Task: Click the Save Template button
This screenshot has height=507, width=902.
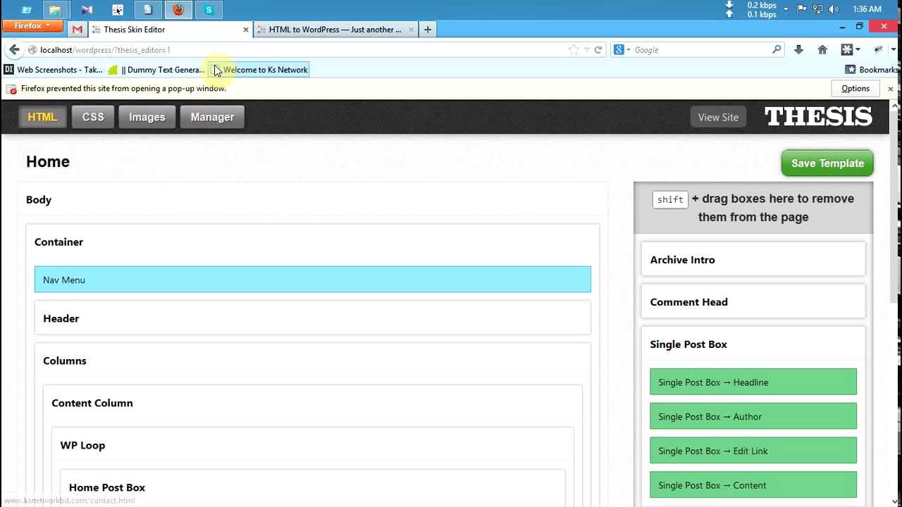Action: click(x=827, y=163)
